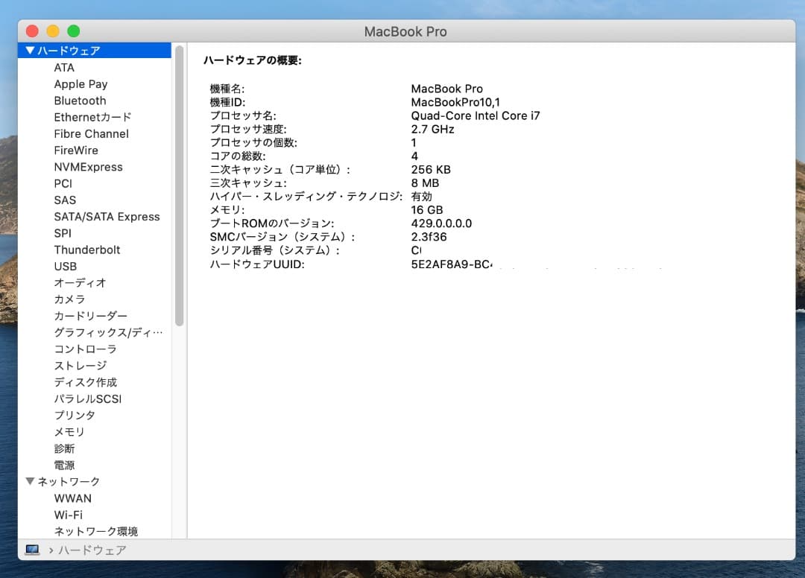
Task: Select カードリーダー in sidebar
Action: [90, 316]
